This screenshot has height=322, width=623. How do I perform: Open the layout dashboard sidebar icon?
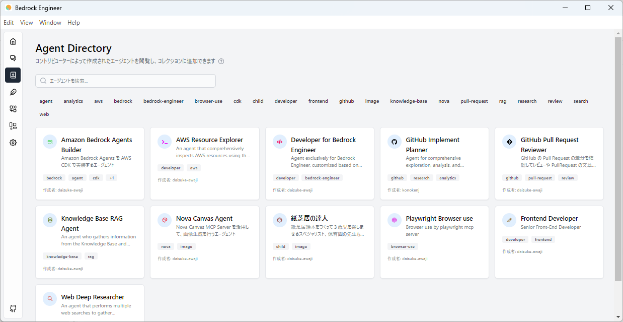(x=13, y=126)
